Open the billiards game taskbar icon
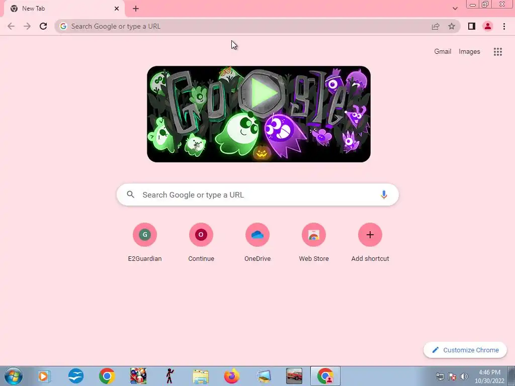Image resolution: width=515 pixels, height=386 pixels. pyautogui.click(x=138, y=376)
